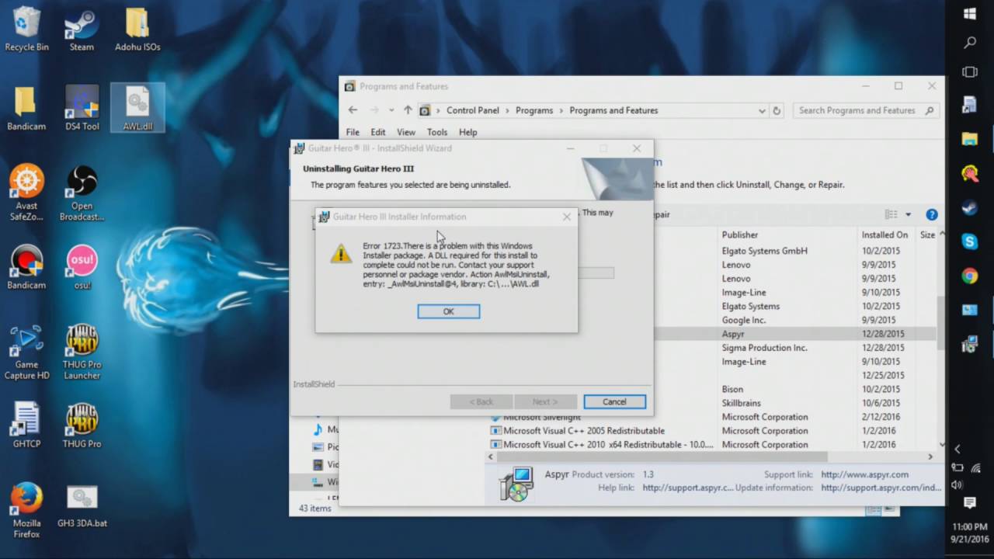
Task: Go up one level in Control Panel
Action: [x=408, y=110]
